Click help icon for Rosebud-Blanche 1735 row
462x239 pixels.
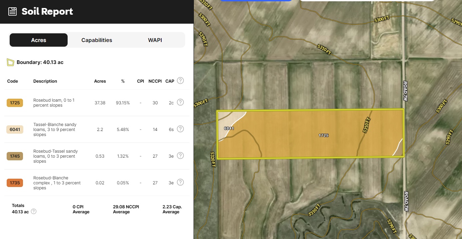point(180,182)
